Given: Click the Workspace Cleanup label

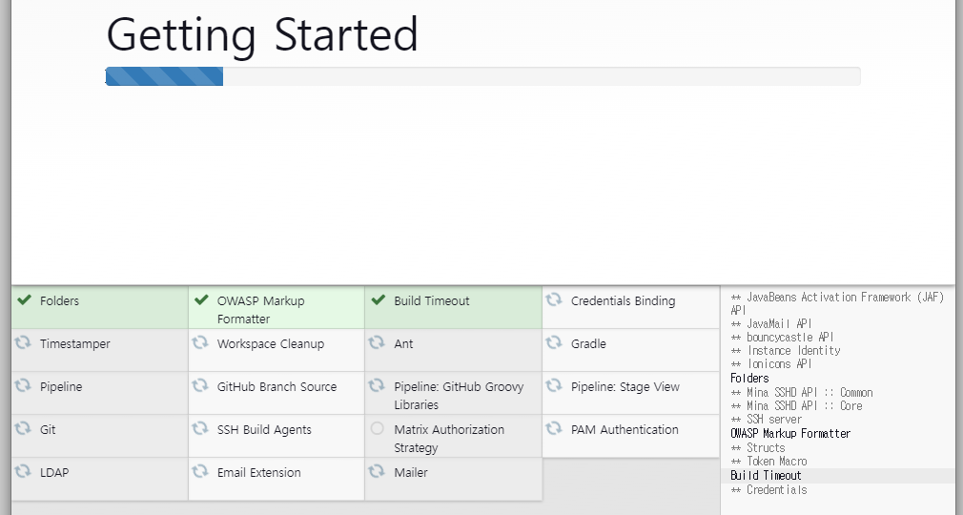Looking at the screenshot, I should (270, 344).
